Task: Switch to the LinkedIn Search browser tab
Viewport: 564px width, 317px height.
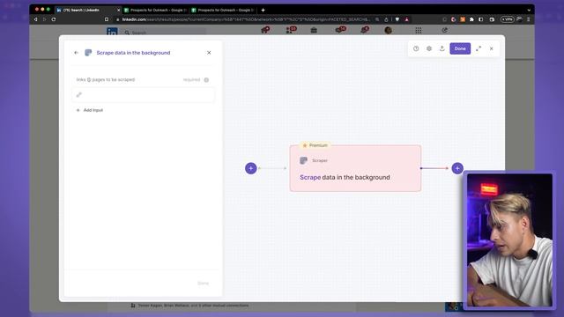Action: click(88, 10)
